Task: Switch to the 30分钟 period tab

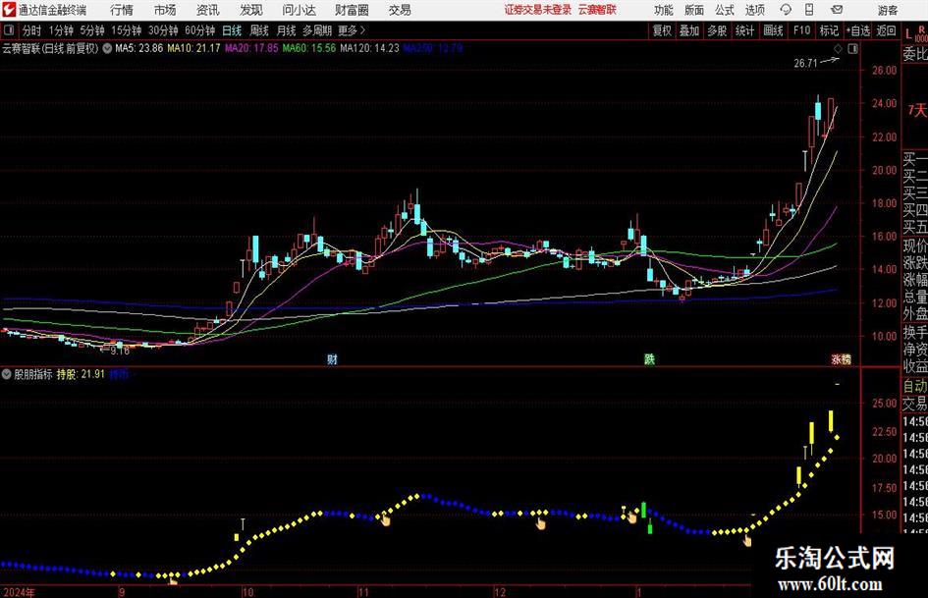Action: click(163, 30)
